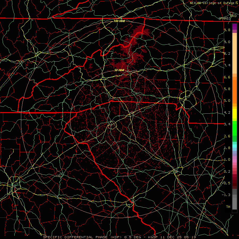Pick the purple swatch atop the color bar
239x239 pixels.
point(234,27)
